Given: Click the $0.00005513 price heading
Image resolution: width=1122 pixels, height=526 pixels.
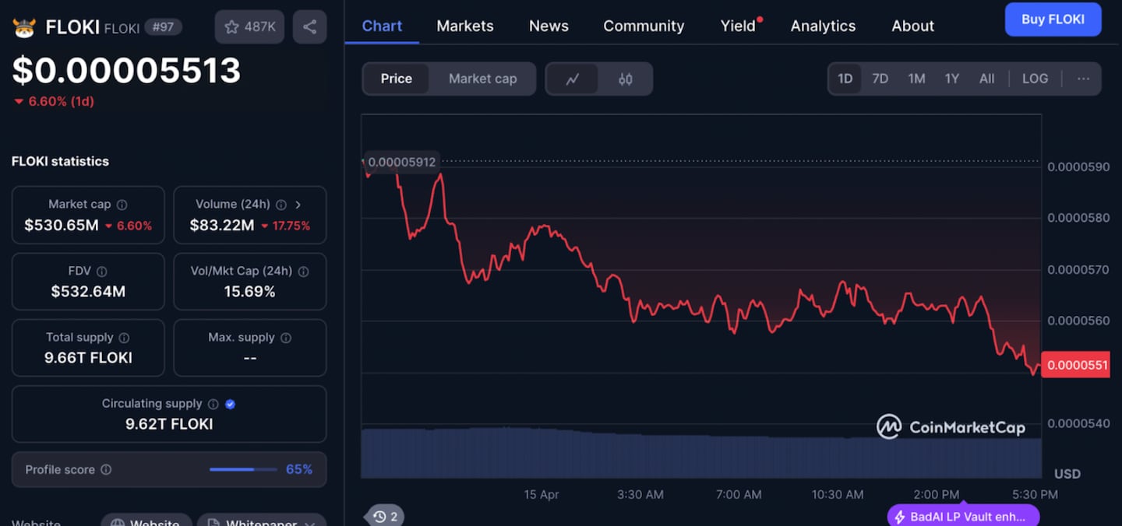Looking at the screenshot, I should pyautogui.click(x=126, y=71).
